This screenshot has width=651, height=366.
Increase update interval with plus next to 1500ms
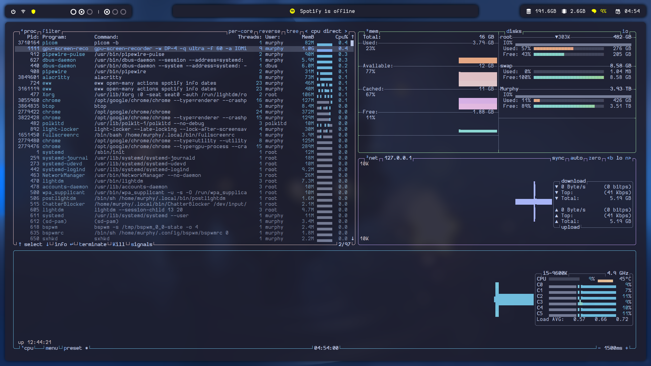[x=627, y=348]
